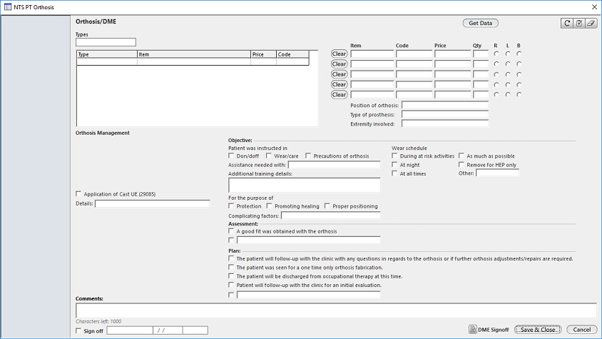Screen dimensions: 602x339
Task: Click the sign off date field
Action: click(168, 330)
